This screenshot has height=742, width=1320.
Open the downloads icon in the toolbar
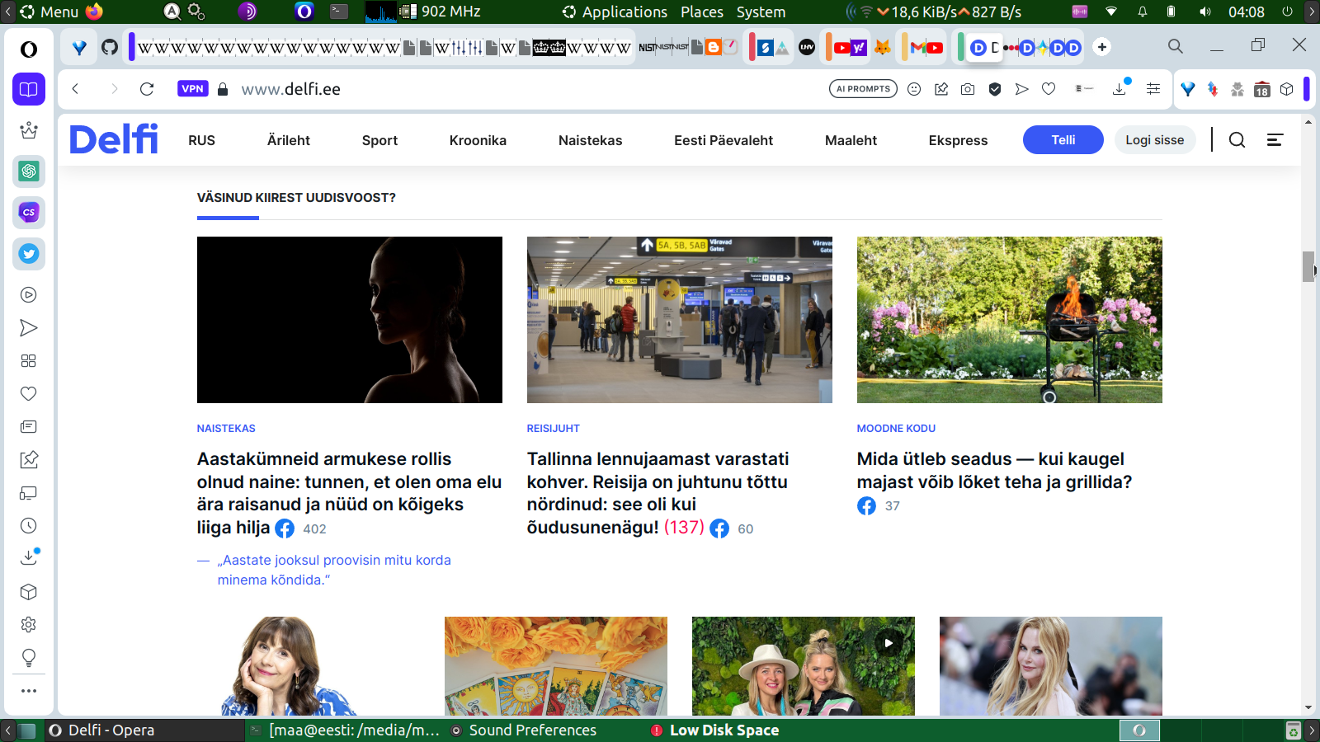(x=1120, y=88)
